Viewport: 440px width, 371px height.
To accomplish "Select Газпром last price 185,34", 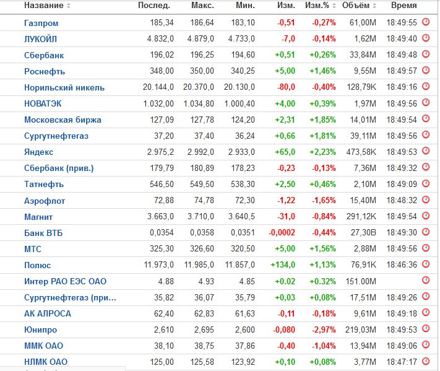I will tap(162, 22).
